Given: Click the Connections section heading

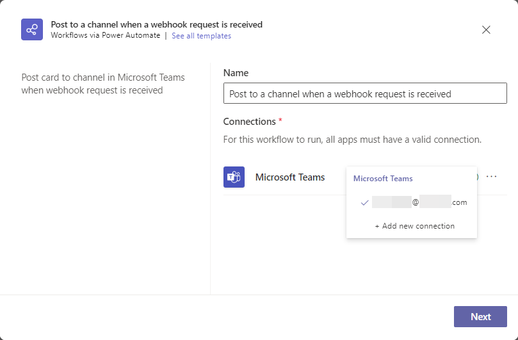Looking at the screenshot, I should (x=250, y=122).
